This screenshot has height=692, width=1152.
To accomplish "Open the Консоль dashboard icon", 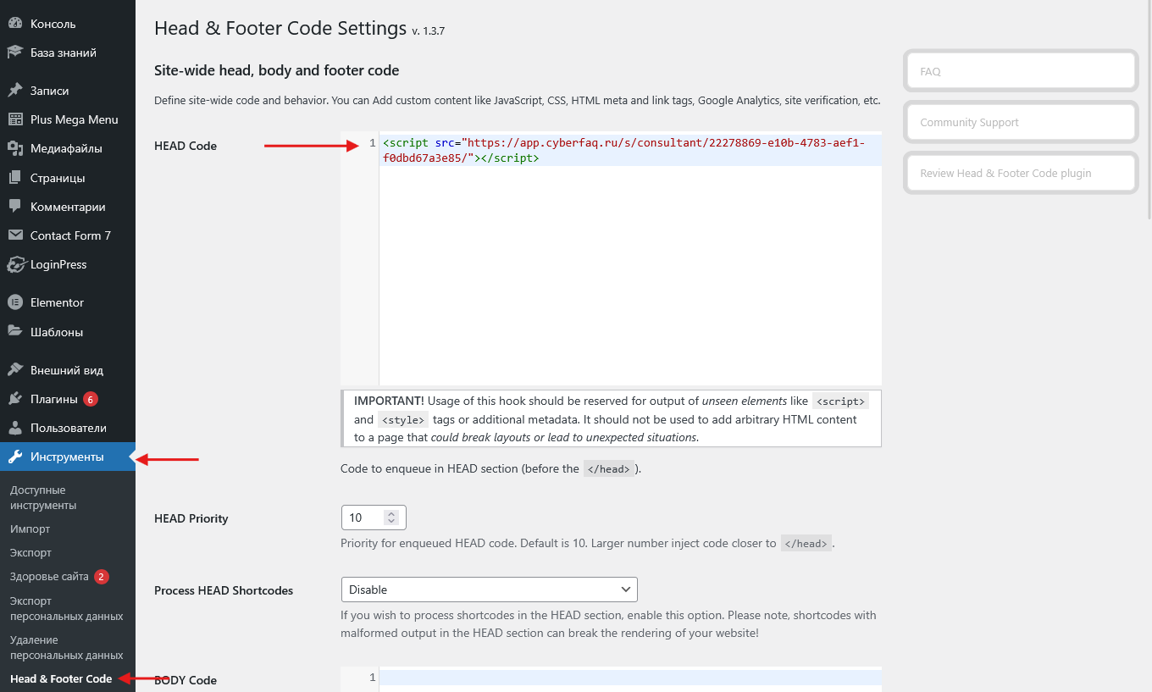I will (x=15, y=24).
